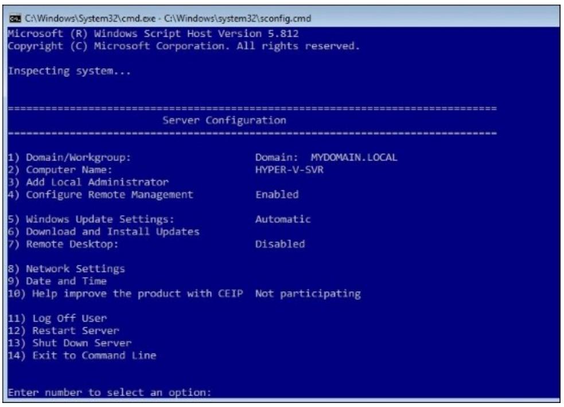Select the Remote Desktop option line
Viewport: 564px width, 407px height.
tap(63, 244)
